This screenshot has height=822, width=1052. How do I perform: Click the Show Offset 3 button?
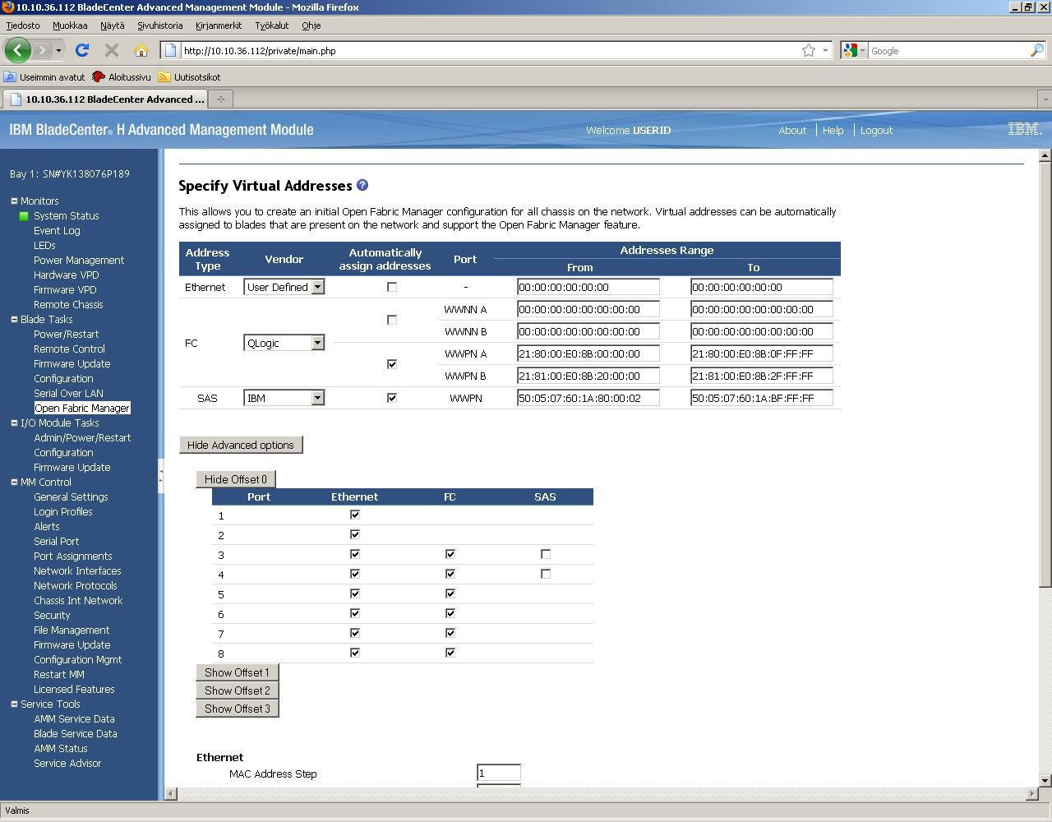point(237,709)
